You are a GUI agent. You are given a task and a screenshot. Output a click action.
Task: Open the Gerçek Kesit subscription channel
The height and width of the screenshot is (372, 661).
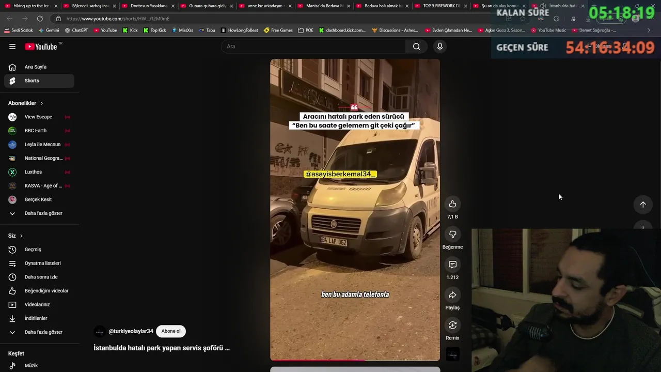39,199
